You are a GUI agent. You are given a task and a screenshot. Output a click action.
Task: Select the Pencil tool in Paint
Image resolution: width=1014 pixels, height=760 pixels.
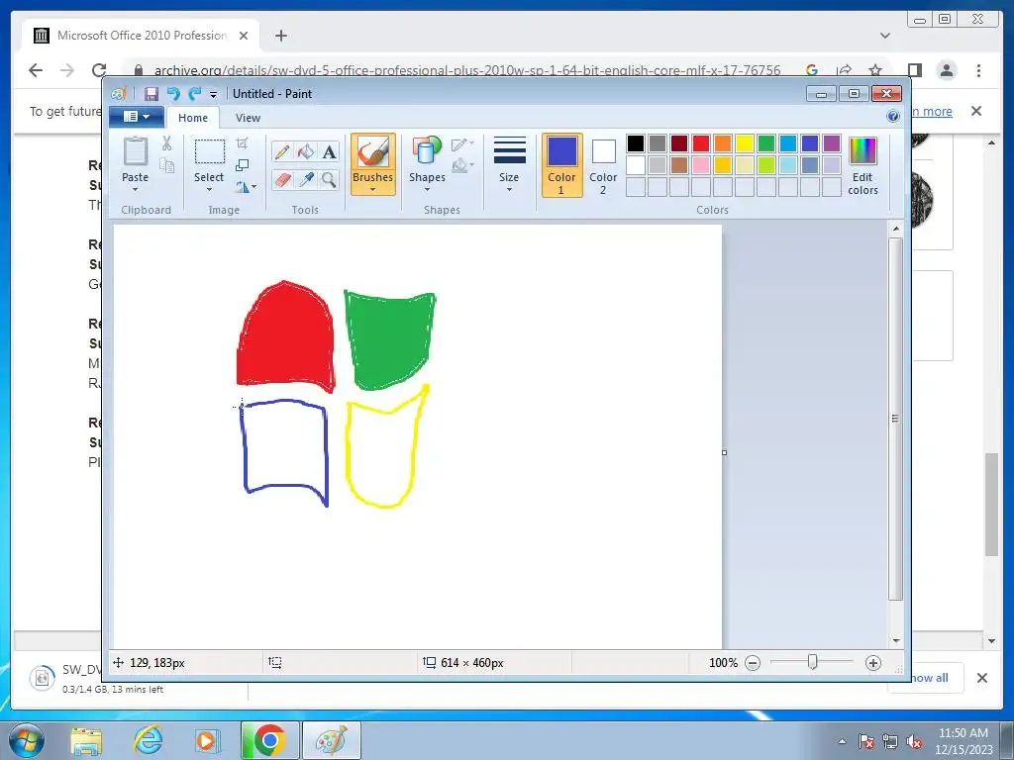[282, 151]
